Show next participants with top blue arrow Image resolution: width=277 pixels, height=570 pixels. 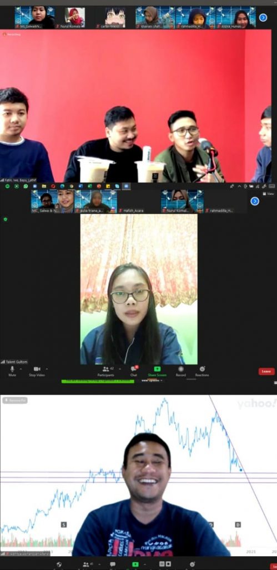(x=263, y=17)
